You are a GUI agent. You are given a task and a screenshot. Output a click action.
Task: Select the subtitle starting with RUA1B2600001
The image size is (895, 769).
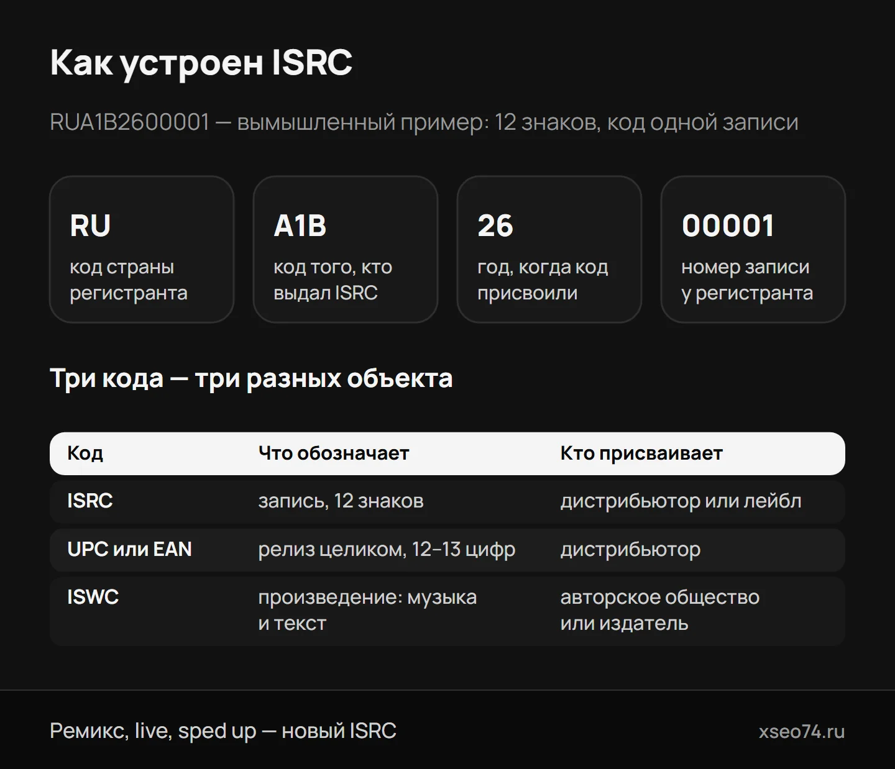(x=424, y=122)
